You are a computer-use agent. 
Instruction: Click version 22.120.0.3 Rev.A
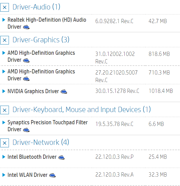coord(114,175)
